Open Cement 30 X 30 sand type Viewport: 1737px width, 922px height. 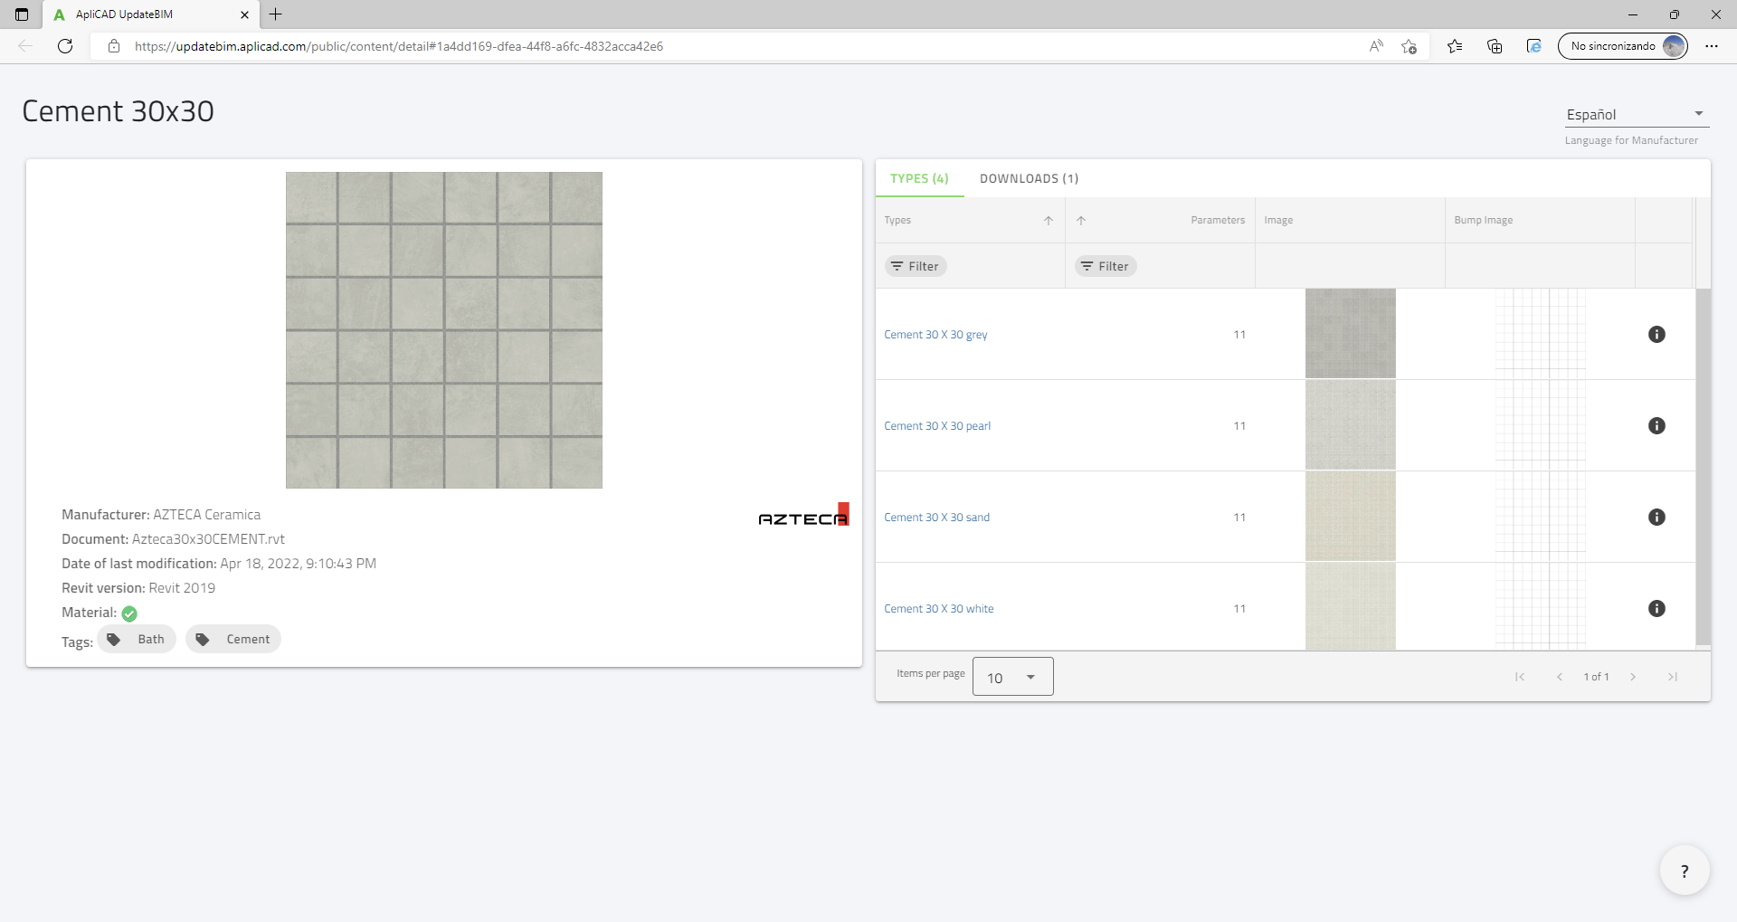pyautogui.click(x=936, y=517)
